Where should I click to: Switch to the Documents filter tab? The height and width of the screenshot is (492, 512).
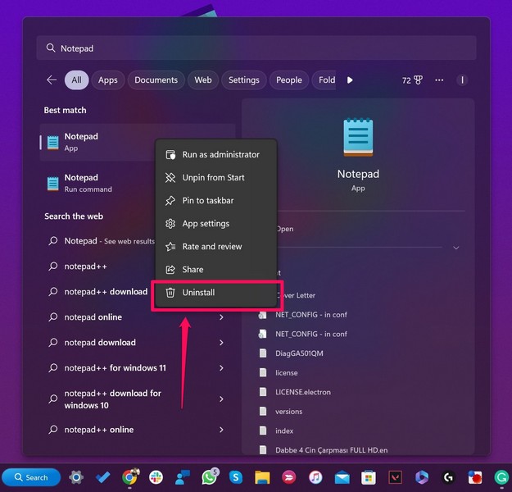pyautogui.click(x=156, y=80)
